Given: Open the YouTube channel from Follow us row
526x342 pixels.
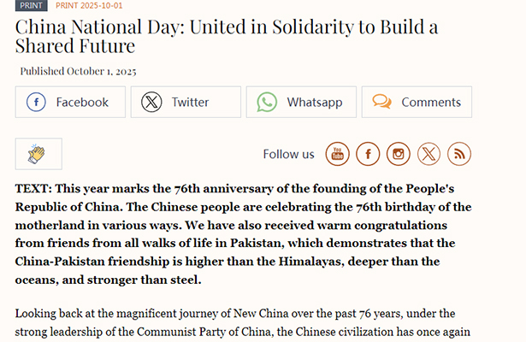Looking at the screenshot, I should 337,154.
